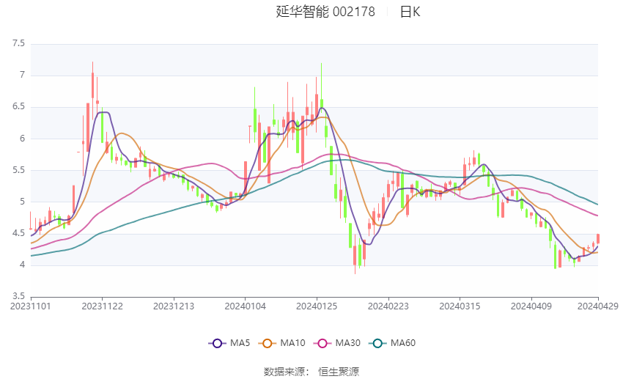The image size is (623, 379).
Task: Click the 20240315 x-axis date label
Action: pos(460,306)
